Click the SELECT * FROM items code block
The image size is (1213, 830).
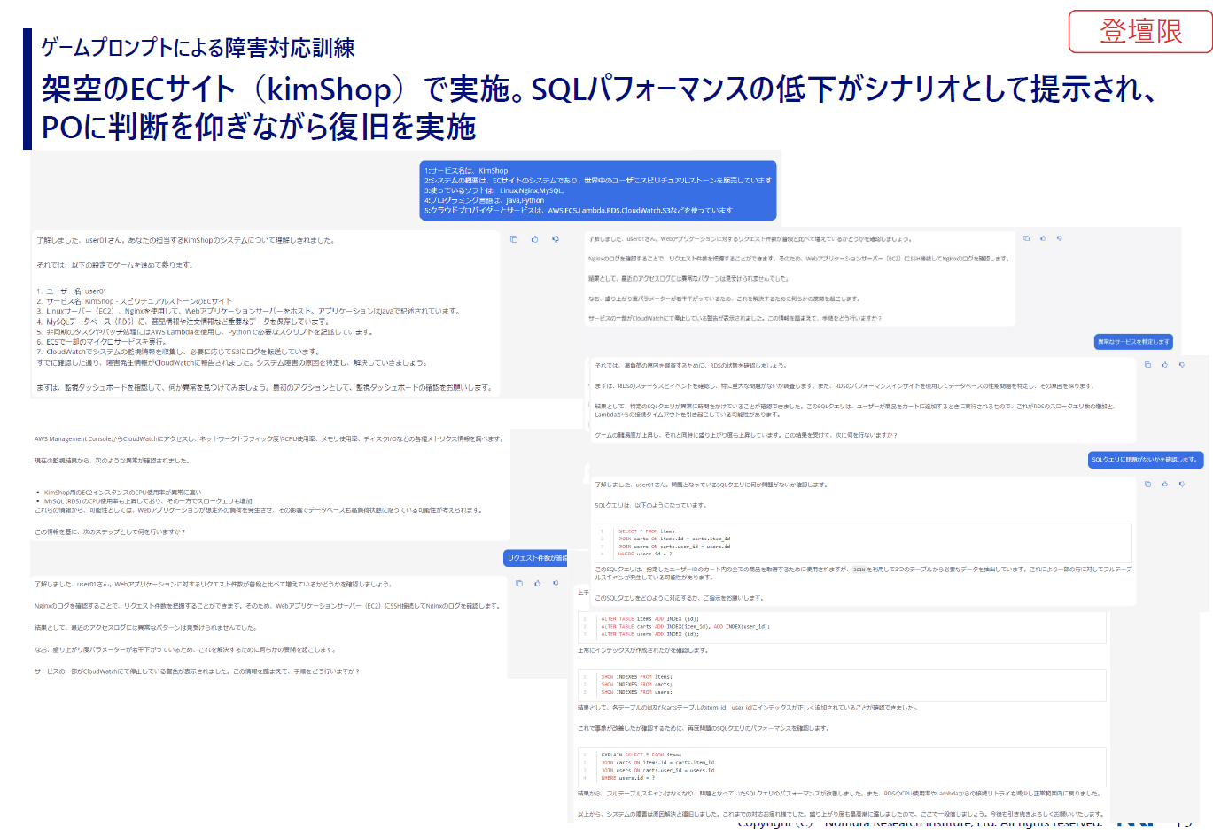pyautogui.click(x=863, y=542)
